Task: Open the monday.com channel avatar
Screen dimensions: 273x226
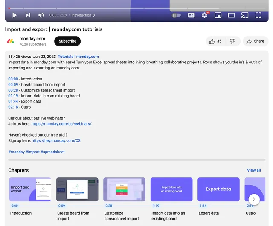Action: [10, 41]
